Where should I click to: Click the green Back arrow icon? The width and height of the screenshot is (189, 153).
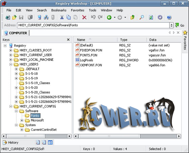click(109, 17)
